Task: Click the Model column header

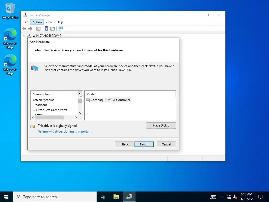Action: point(91,94)
